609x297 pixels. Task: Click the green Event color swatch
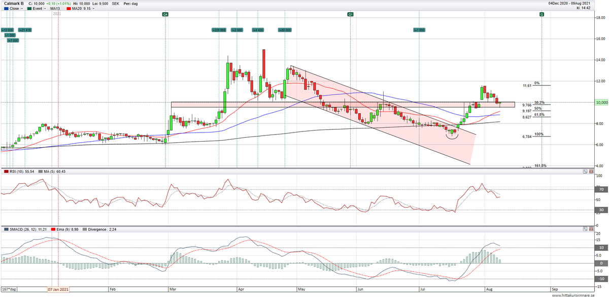29,9
